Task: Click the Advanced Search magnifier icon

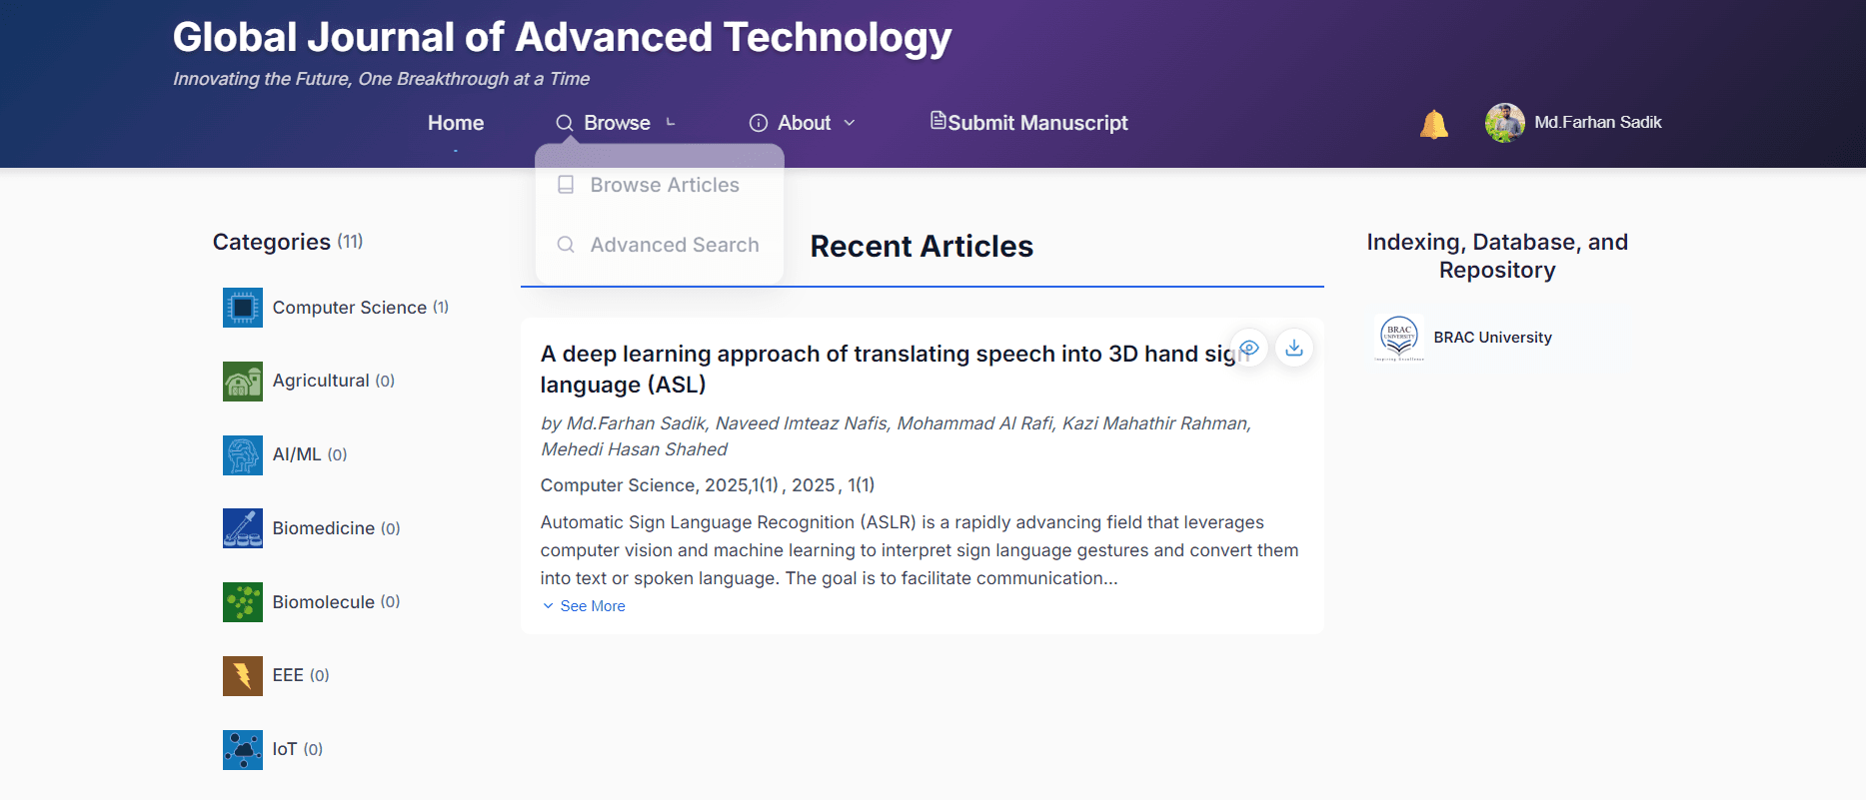Action: tap(566, 245)
